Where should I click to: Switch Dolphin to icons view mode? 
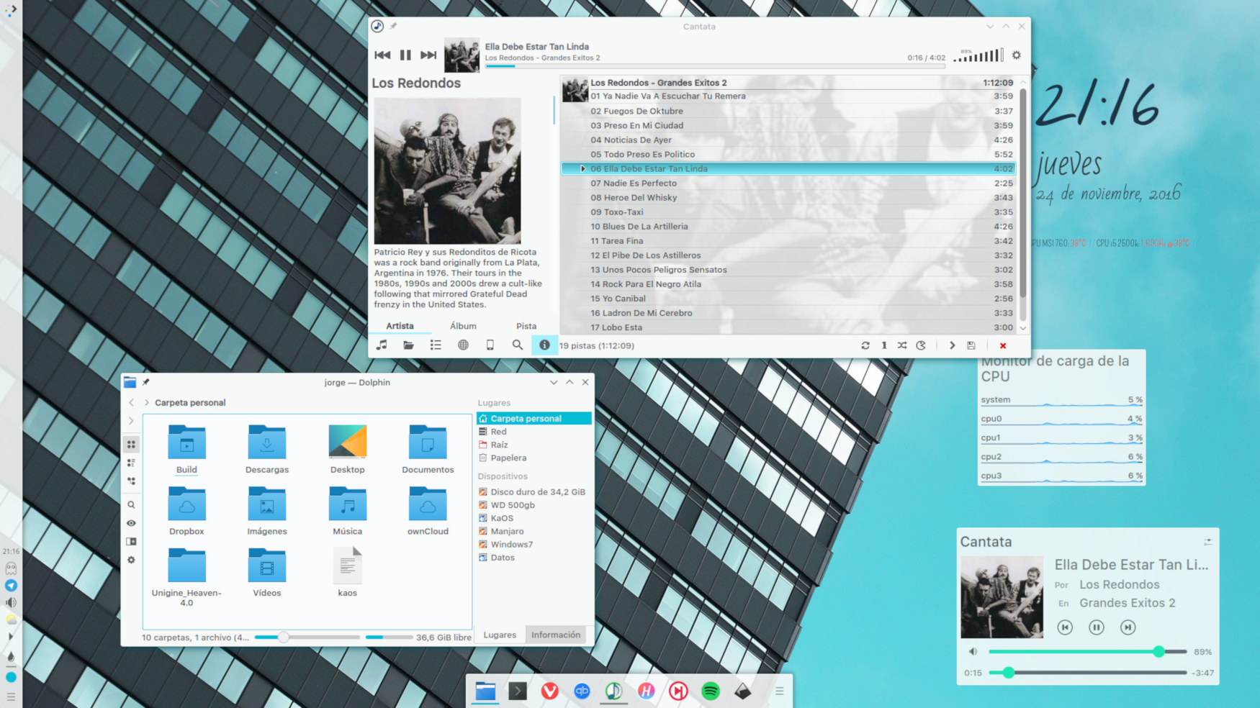(131, 445)
